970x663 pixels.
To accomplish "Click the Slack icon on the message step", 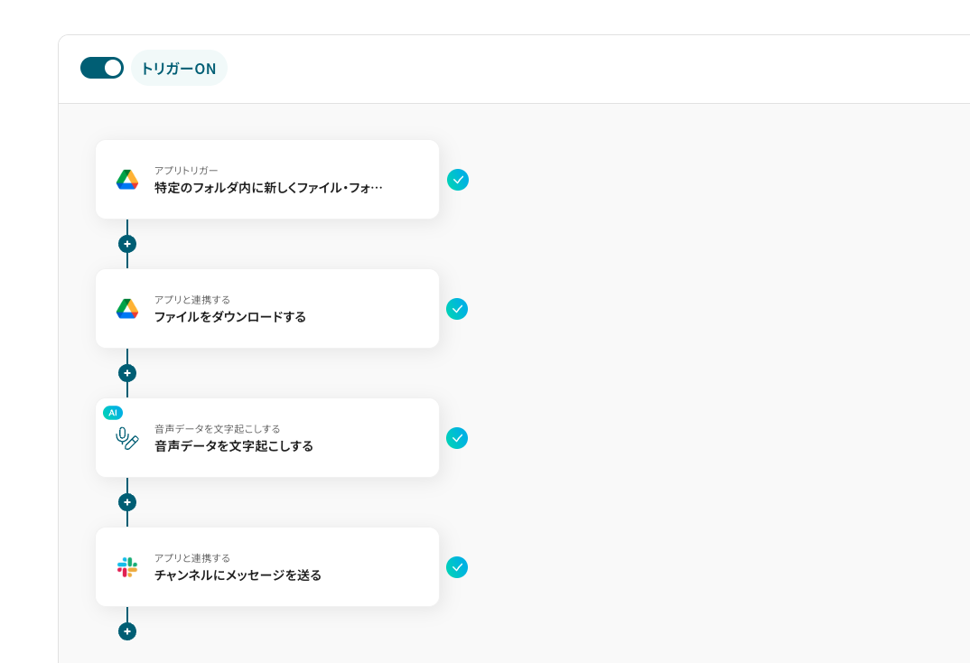I will [x=127, y=567].
